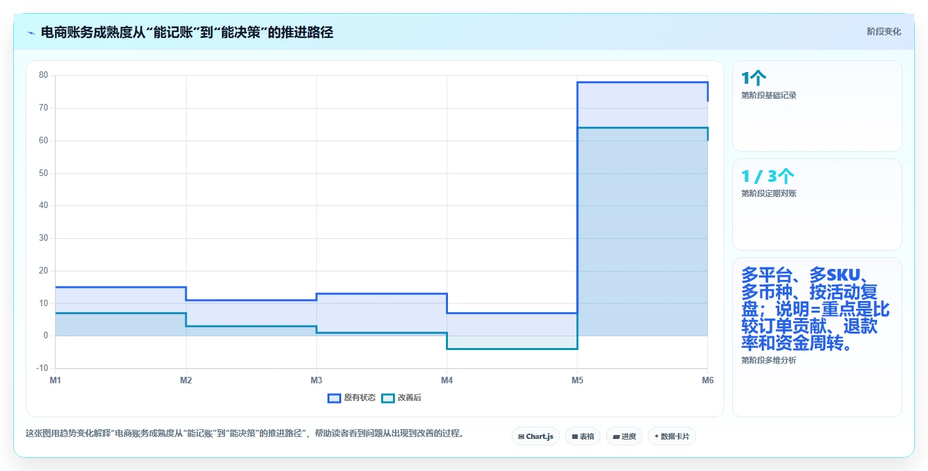The width and height of the screenshot is (928, 471).
Task: Open the 第阶段多维分析 stat card
Action: pyautogui.click(x=817, y=337)
